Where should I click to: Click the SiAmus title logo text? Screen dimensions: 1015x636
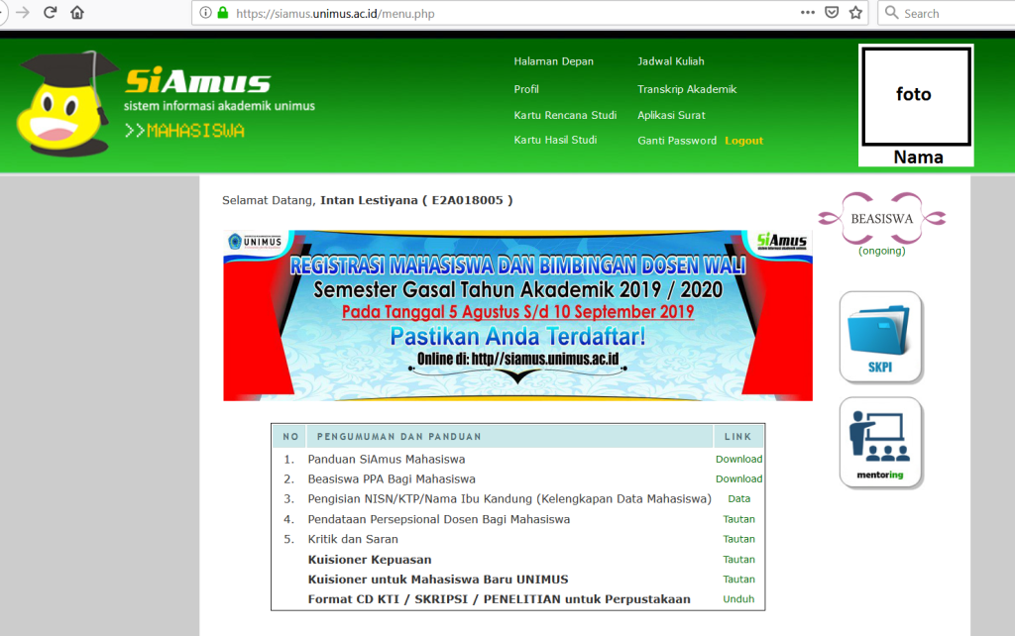[x=197, y=81]
